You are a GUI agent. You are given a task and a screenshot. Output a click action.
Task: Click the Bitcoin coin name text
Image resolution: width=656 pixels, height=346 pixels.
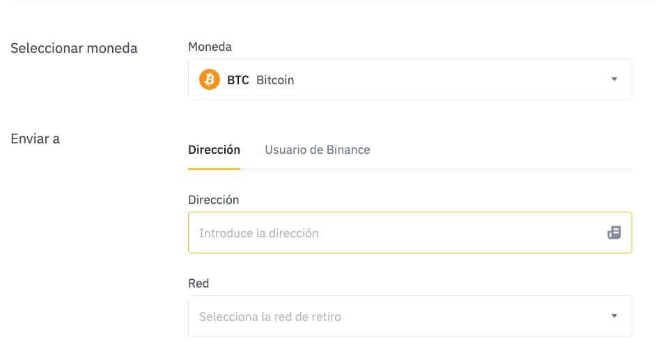(275, 80)
